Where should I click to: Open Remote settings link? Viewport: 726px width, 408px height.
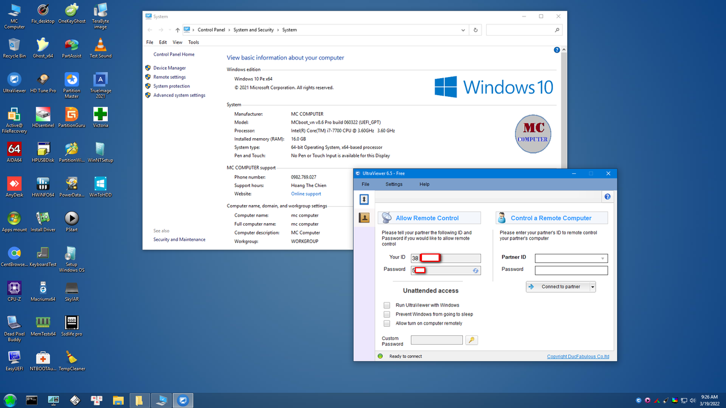click(170, 77)
